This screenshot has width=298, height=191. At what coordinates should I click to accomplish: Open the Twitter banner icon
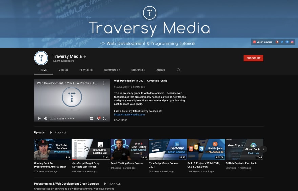[x=282, y=42]
